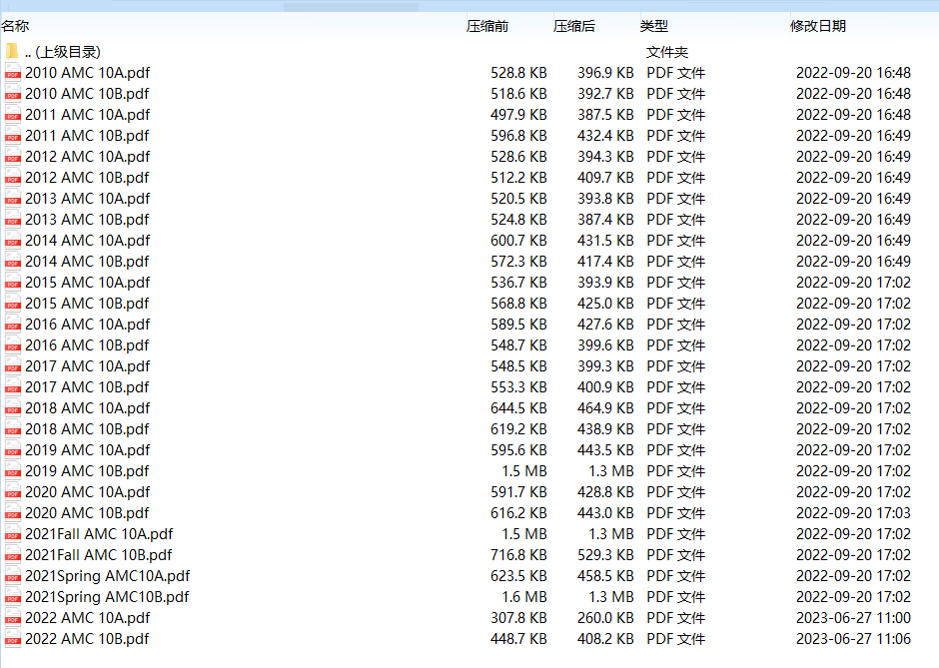Click PDF icon for 2010 AMC 10A.pdf
The height and width of the screenshot is (668, 939).
(x=13, y=73)
